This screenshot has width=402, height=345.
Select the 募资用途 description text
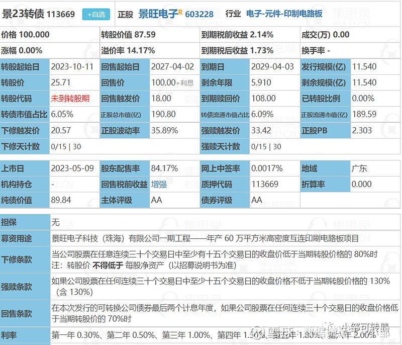[x=205, y=238]
